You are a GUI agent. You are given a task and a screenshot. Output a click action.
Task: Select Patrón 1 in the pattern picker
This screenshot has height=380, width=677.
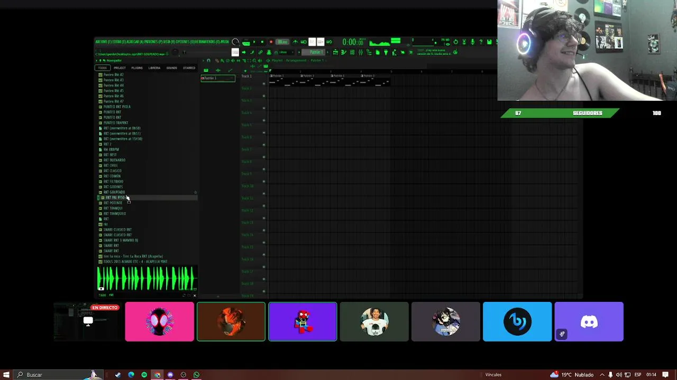pos(218,78)
